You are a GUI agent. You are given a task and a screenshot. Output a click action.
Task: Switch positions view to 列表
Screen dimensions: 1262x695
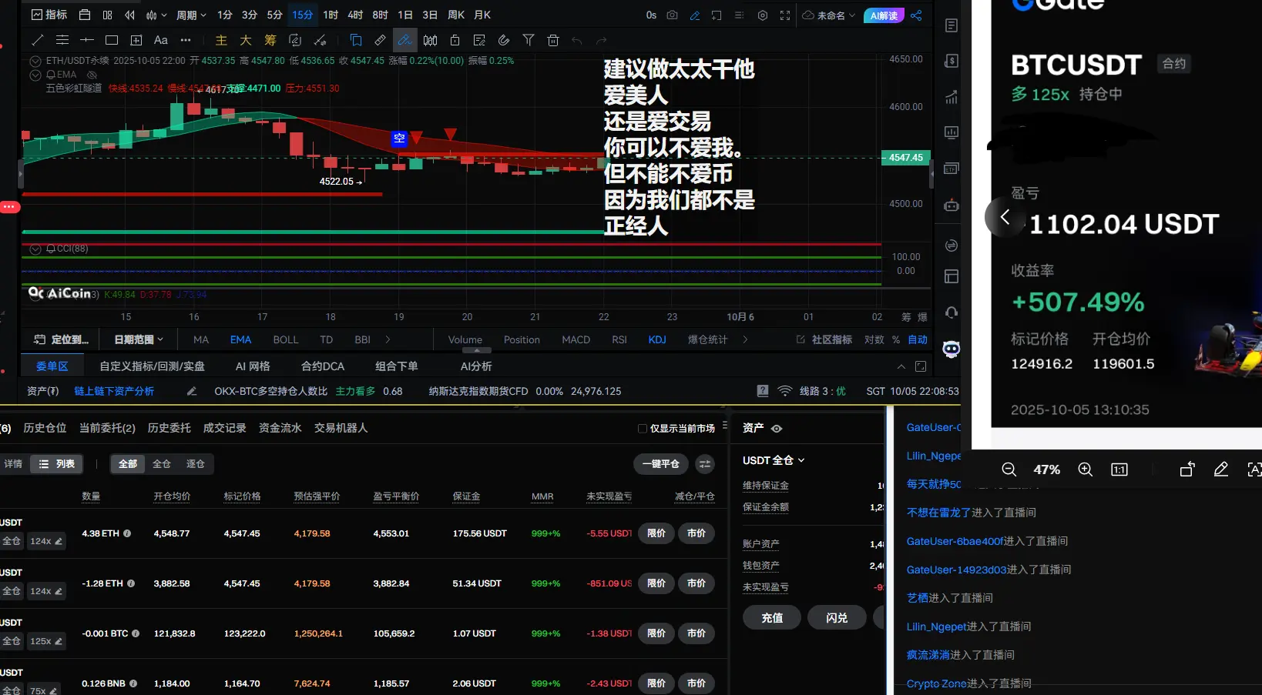pyautogui.click(x=57, y=464)
